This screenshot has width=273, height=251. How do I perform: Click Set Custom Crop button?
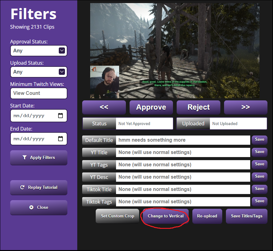[118, 216]
